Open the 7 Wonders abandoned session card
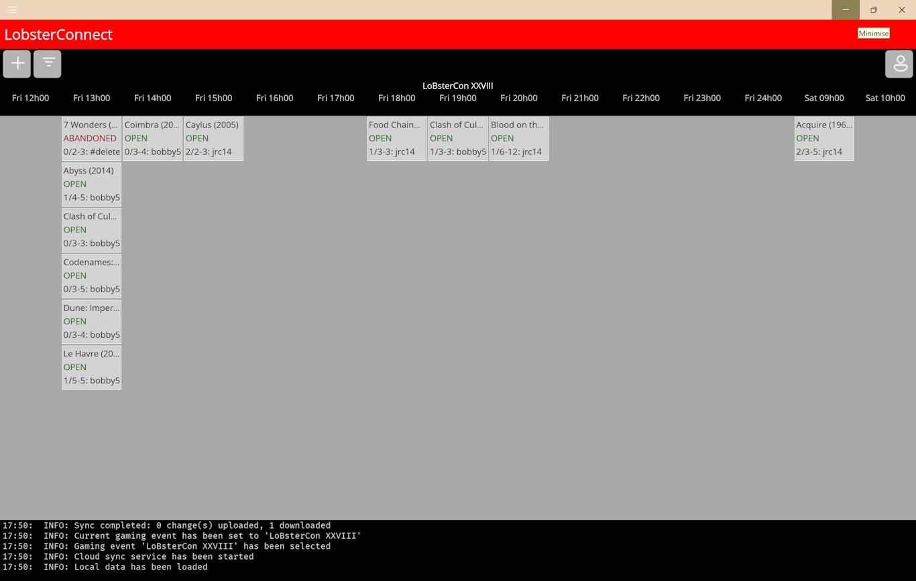 click(91, 138)
